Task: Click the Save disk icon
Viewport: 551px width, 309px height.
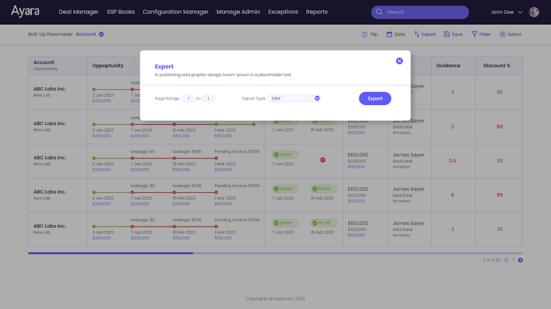Action: 447,34
